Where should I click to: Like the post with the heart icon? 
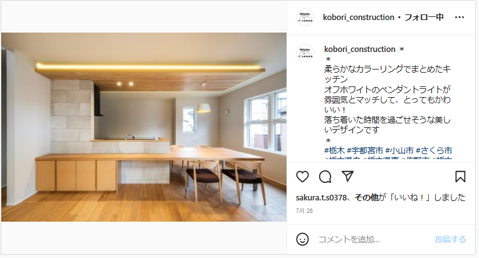[302, 177]
